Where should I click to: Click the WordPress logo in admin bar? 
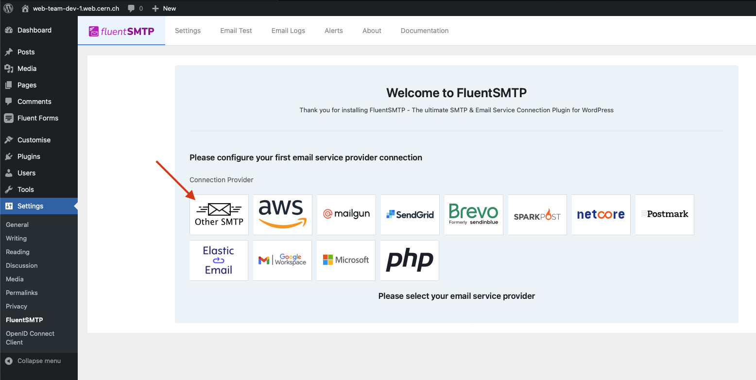point(8,8)
